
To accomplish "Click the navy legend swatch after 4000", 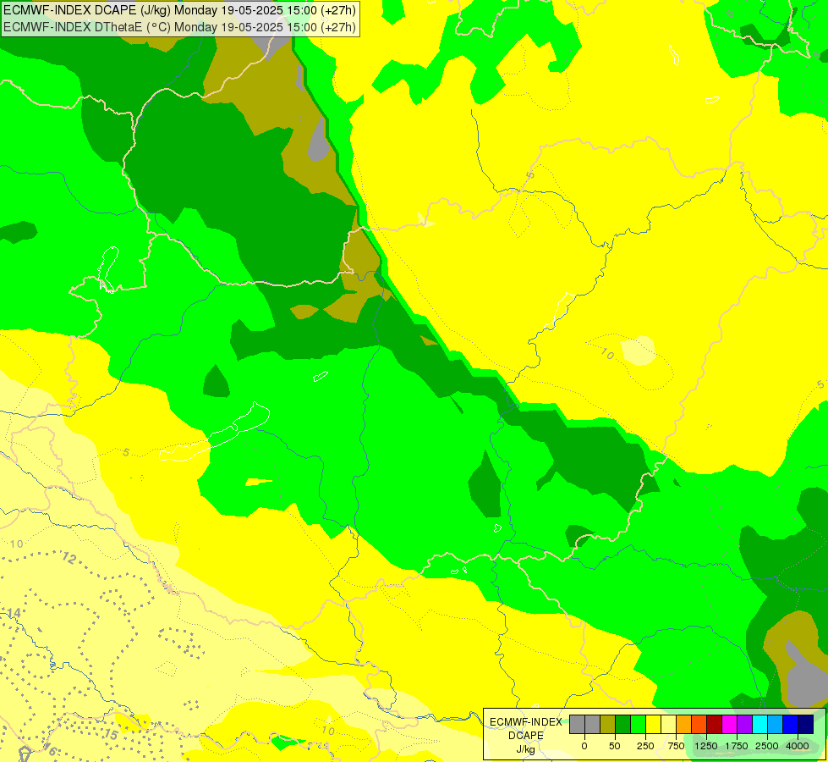I will pos(806,725).
